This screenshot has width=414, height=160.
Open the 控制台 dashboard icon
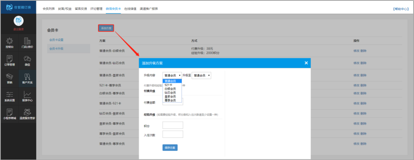point(9,43)
